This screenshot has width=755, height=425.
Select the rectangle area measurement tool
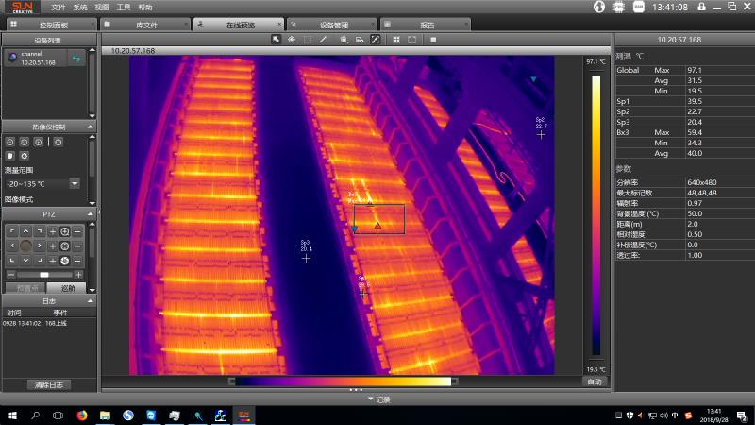click(307, 40)
